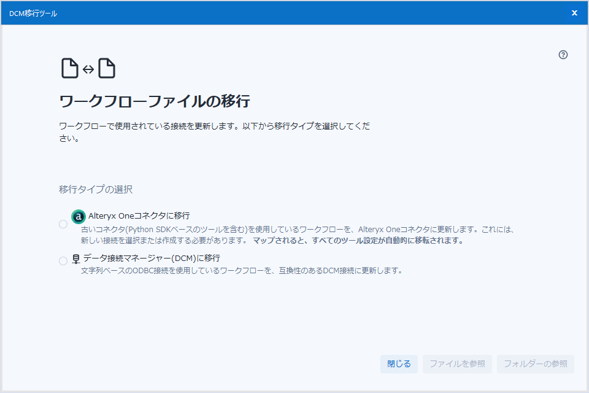Click the left document icon in header graphic

(x=69, y=68)
